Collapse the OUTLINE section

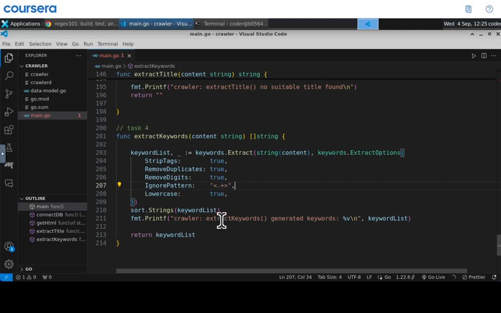coord(35,198)
